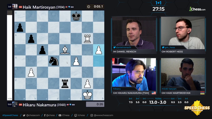
Task: Click the Speed Chess Championship logo
Action: (x=197, y=108)
